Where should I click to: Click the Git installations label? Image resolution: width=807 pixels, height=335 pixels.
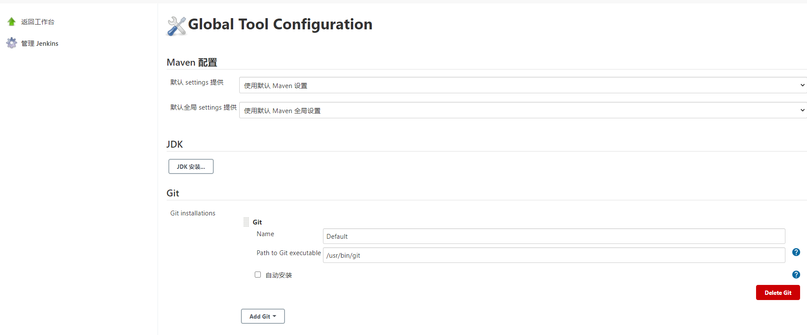(x=193, y=213)
